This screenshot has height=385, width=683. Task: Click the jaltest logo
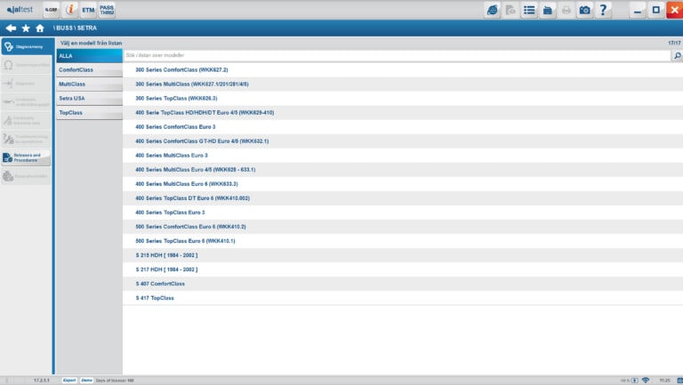[20, 10]
